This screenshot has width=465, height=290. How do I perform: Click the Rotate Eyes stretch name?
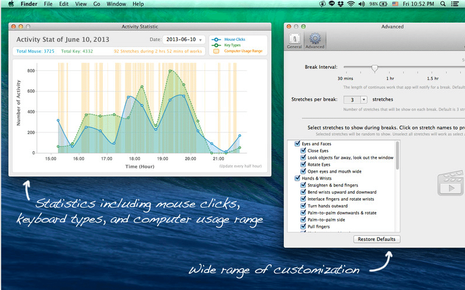[319, 164]
